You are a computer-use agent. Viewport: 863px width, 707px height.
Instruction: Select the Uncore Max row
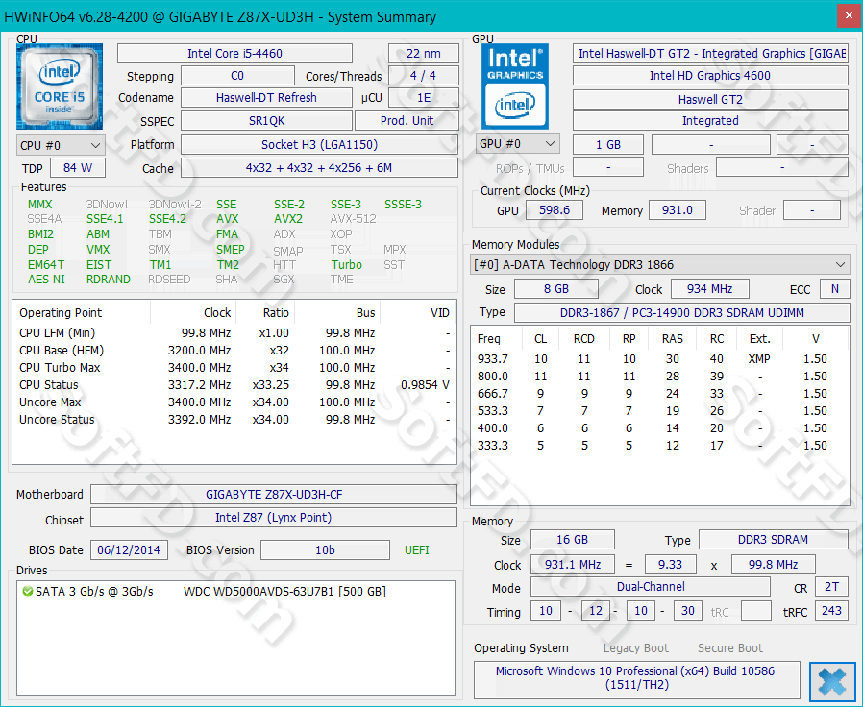(x=234, y=402)
